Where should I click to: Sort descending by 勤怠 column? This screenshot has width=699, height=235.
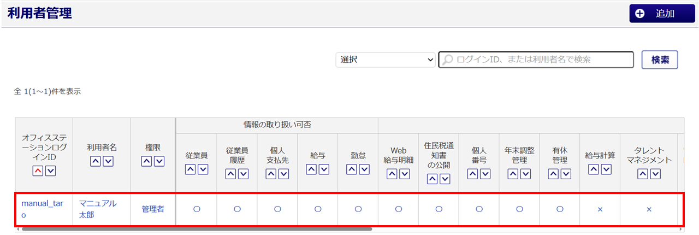click(364, 169)
